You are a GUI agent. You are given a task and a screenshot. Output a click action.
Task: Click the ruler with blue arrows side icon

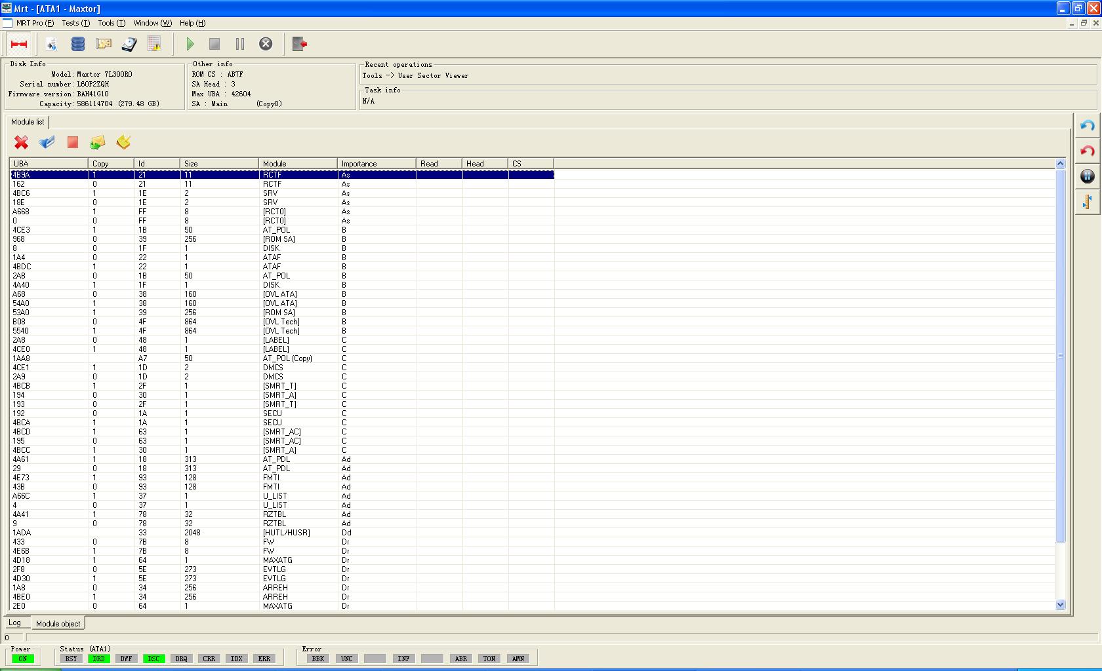pos(1087,202)
